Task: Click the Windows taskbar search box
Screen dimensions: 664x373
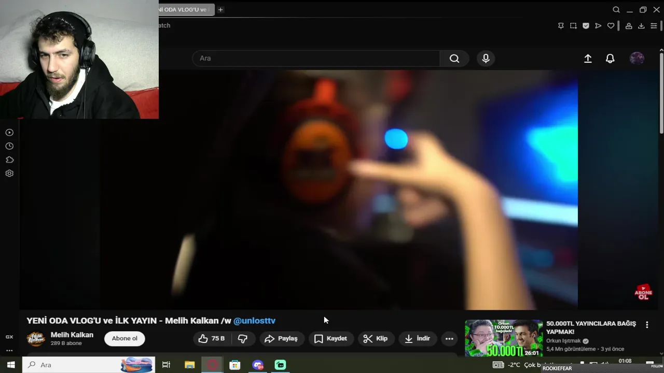Action: (x=89, y=365)
